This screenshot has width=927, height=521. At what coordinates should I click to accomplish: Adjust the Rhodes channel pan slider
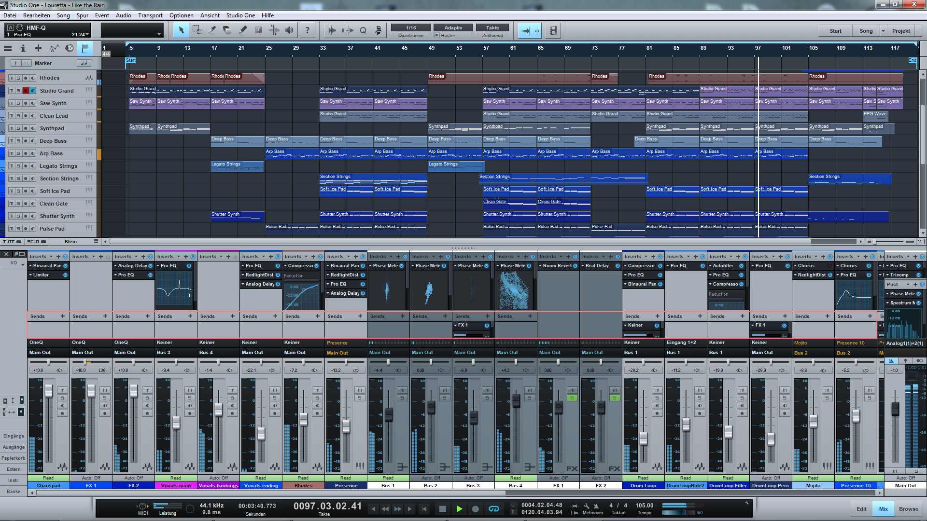(303, 362)
